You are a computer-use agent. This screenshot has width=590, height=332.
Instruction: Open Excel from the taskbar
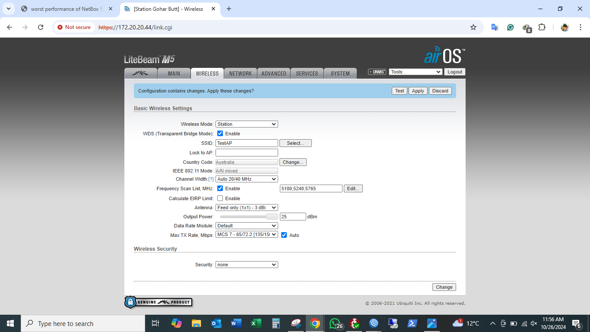click(x=256, y=323)
